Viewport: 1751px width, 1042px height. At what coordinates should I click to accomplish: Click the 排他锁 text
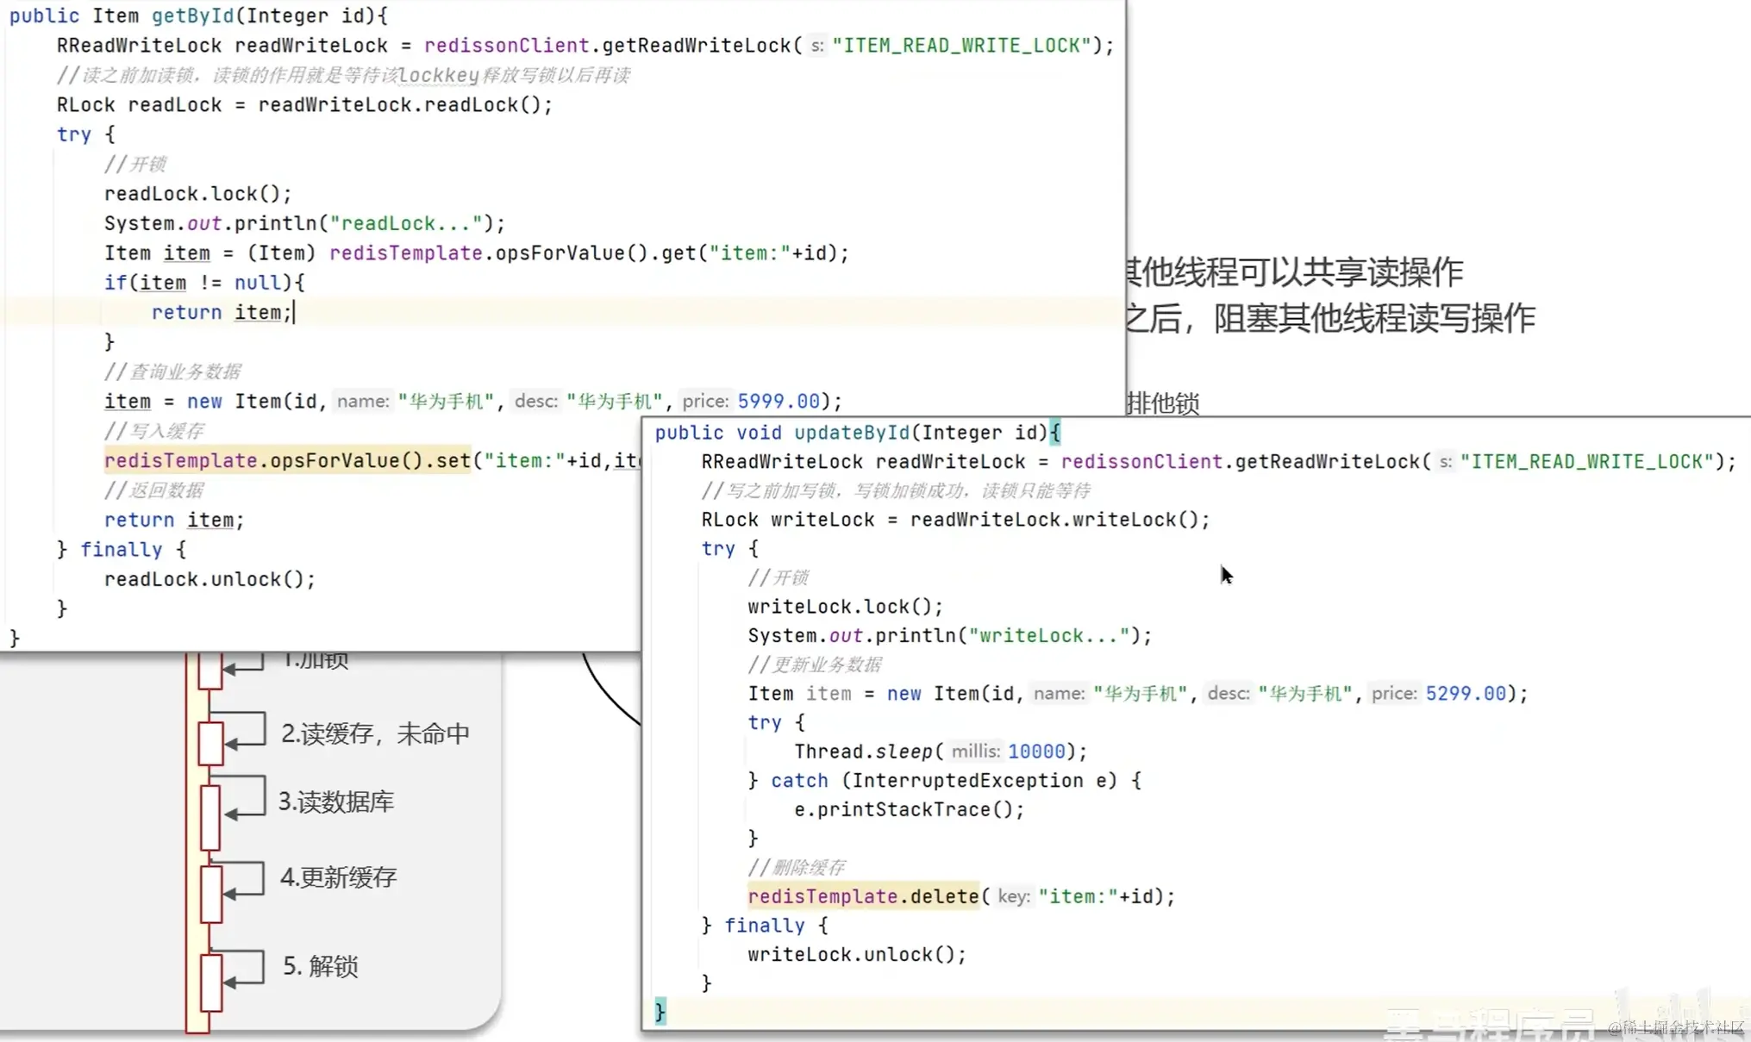(x=1163, y=402)
